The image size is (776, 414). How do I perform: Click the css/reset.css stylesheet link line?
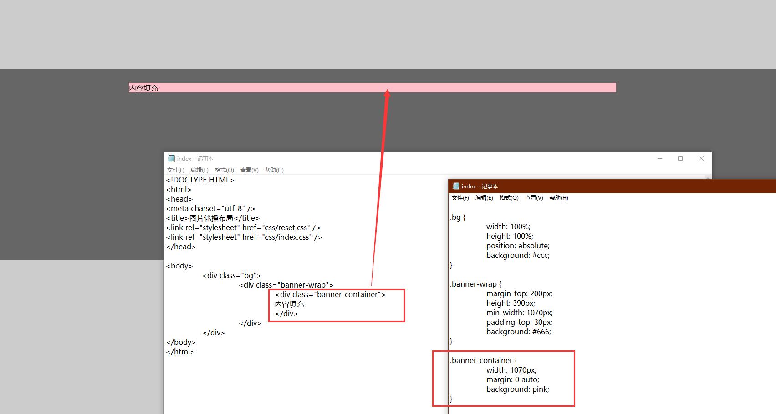[x=243, y=227]
